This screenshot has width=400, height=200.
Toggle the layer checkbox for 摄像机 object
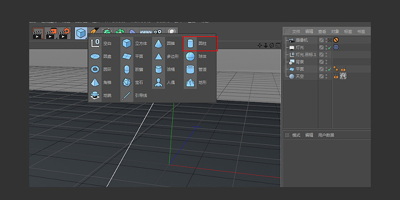coord(321,40)
